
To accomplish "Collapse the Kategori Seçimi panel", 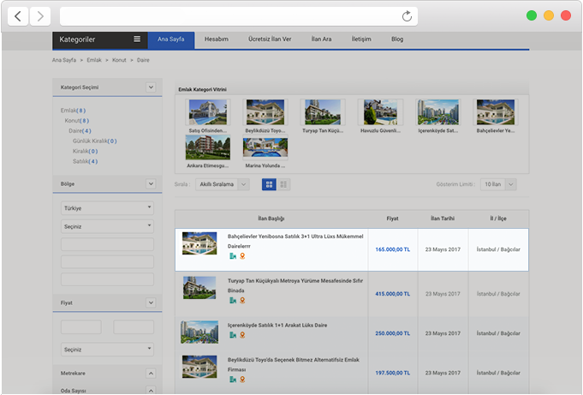I will coord(151,87).
